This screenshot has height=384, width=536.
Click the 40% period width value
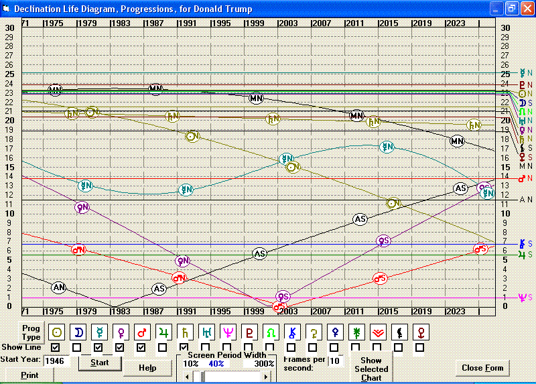point(216,363)
